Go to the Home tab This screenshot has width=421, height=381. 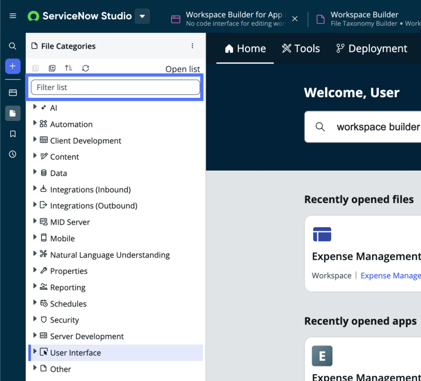click(x=245, y=48)
